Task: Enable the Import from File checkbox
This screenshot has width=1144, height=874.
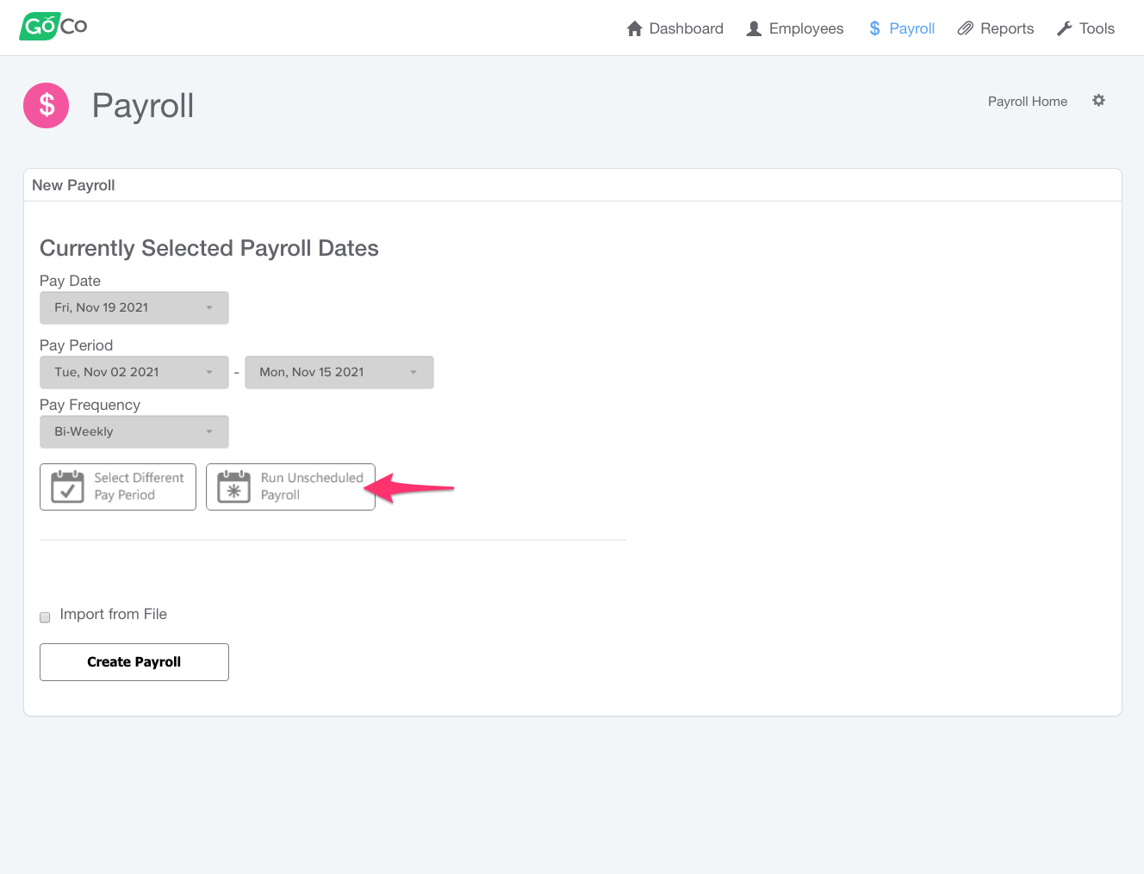Action: [x=45, y=617]
